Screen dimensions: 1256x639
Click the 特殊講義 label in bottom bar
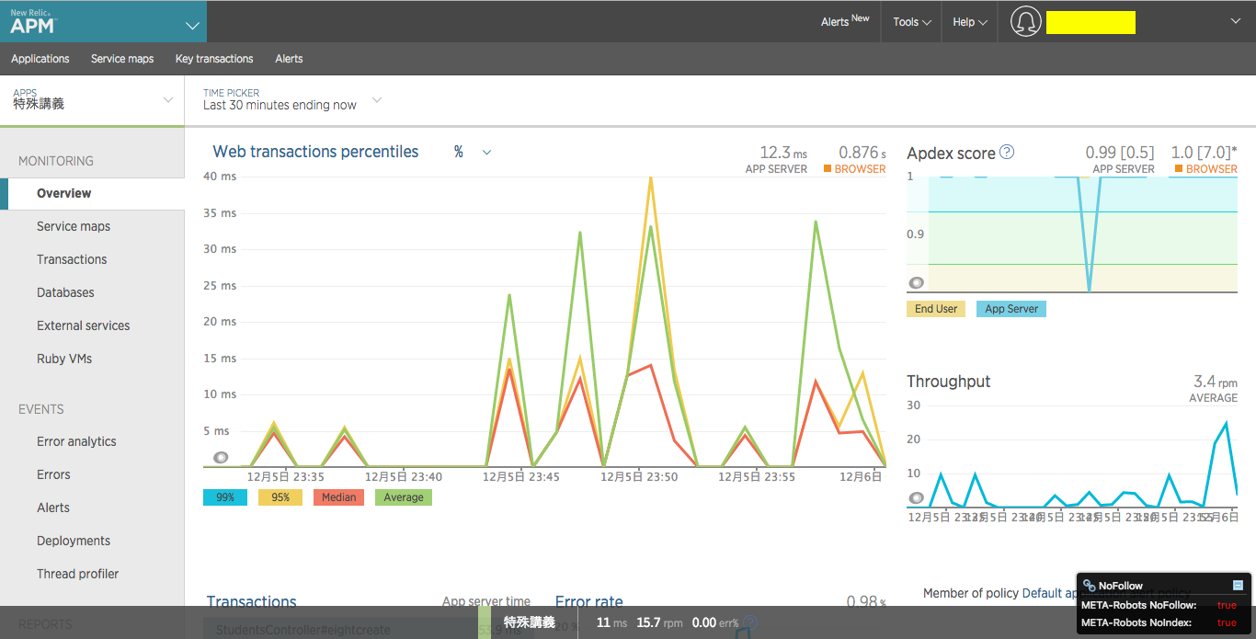tap(529, 622)
